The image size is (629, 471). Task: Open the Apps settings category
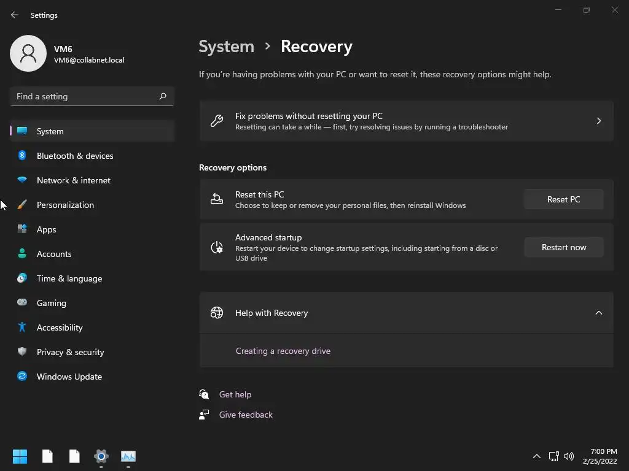[x=46, y=229]
